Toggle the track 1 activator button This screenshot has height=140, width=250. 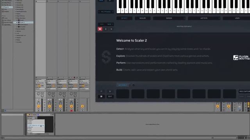[x=38, y=106]
